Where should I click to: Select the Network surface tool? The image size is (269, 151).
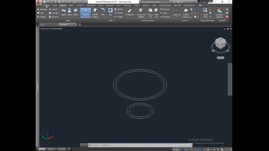(x=42, y=9)
